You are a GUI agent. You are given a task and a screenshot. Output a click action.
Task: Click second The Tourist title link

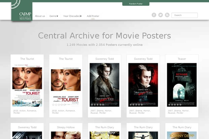(x=66, y=59)
